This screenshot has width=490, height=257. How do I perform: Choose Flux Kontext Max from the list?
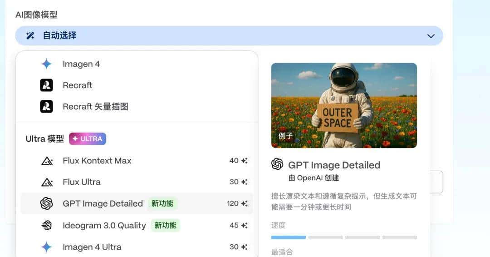tap(97, 161)
